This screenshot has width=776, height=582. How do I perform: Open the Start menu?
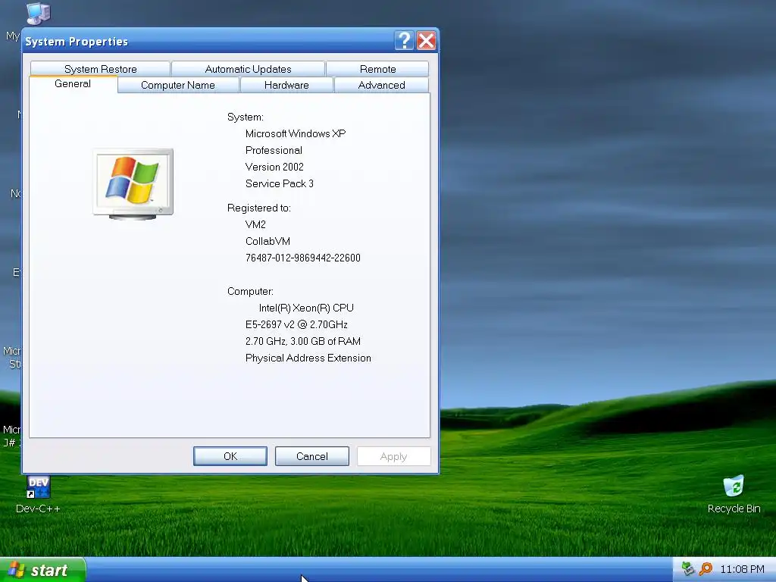[x=43, y=570]
